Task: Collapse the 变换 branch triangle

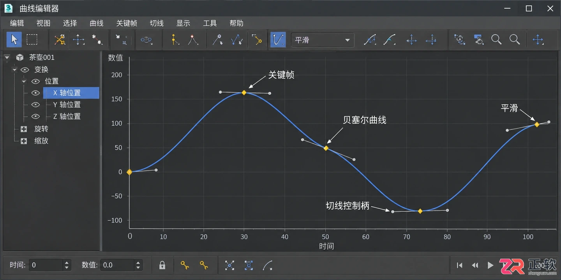Action: [14, 70]
